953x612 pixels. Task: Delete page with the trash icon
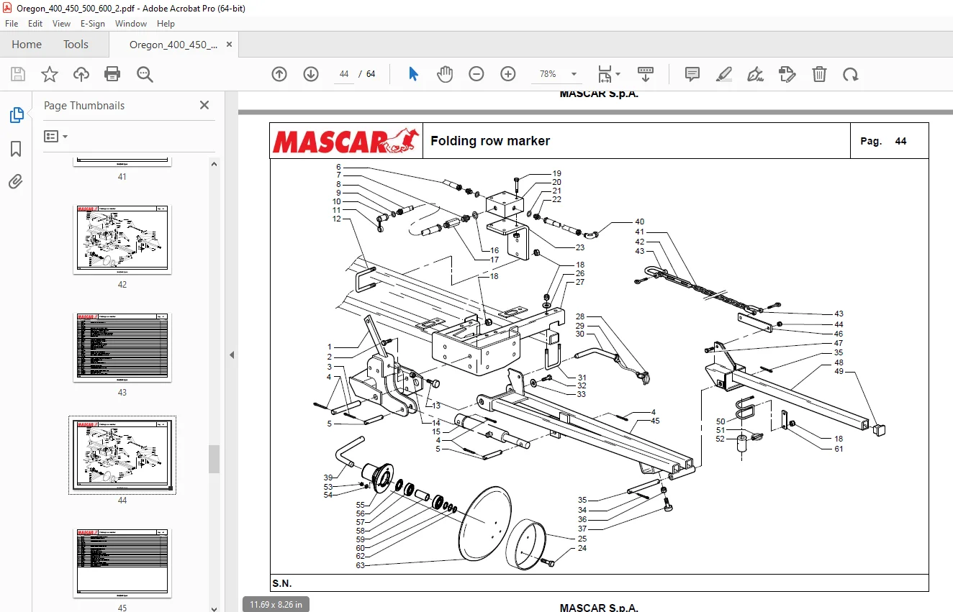click(x=819, y=74)
